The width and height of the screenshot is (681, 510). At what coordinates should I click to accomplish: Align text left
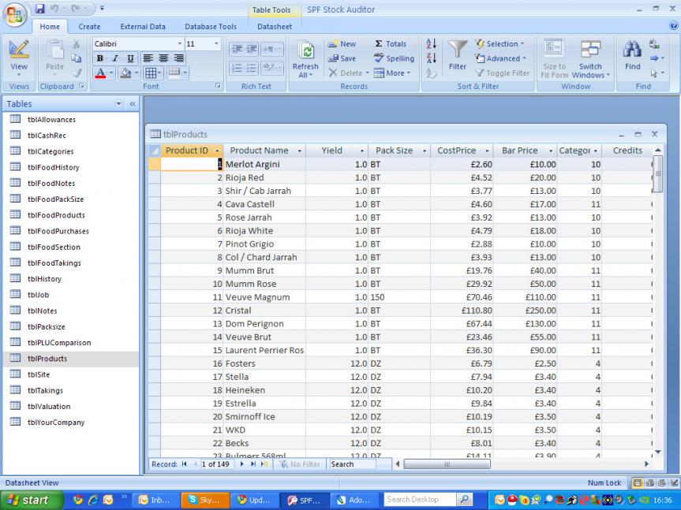(148, 58)
